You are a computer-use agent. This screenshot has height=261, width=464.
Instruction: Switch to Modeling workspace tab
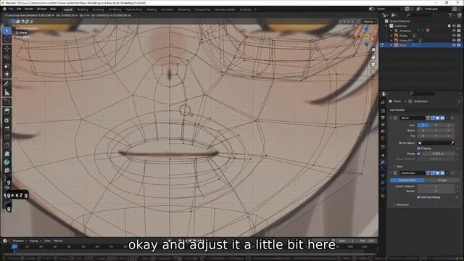[82, 9]
